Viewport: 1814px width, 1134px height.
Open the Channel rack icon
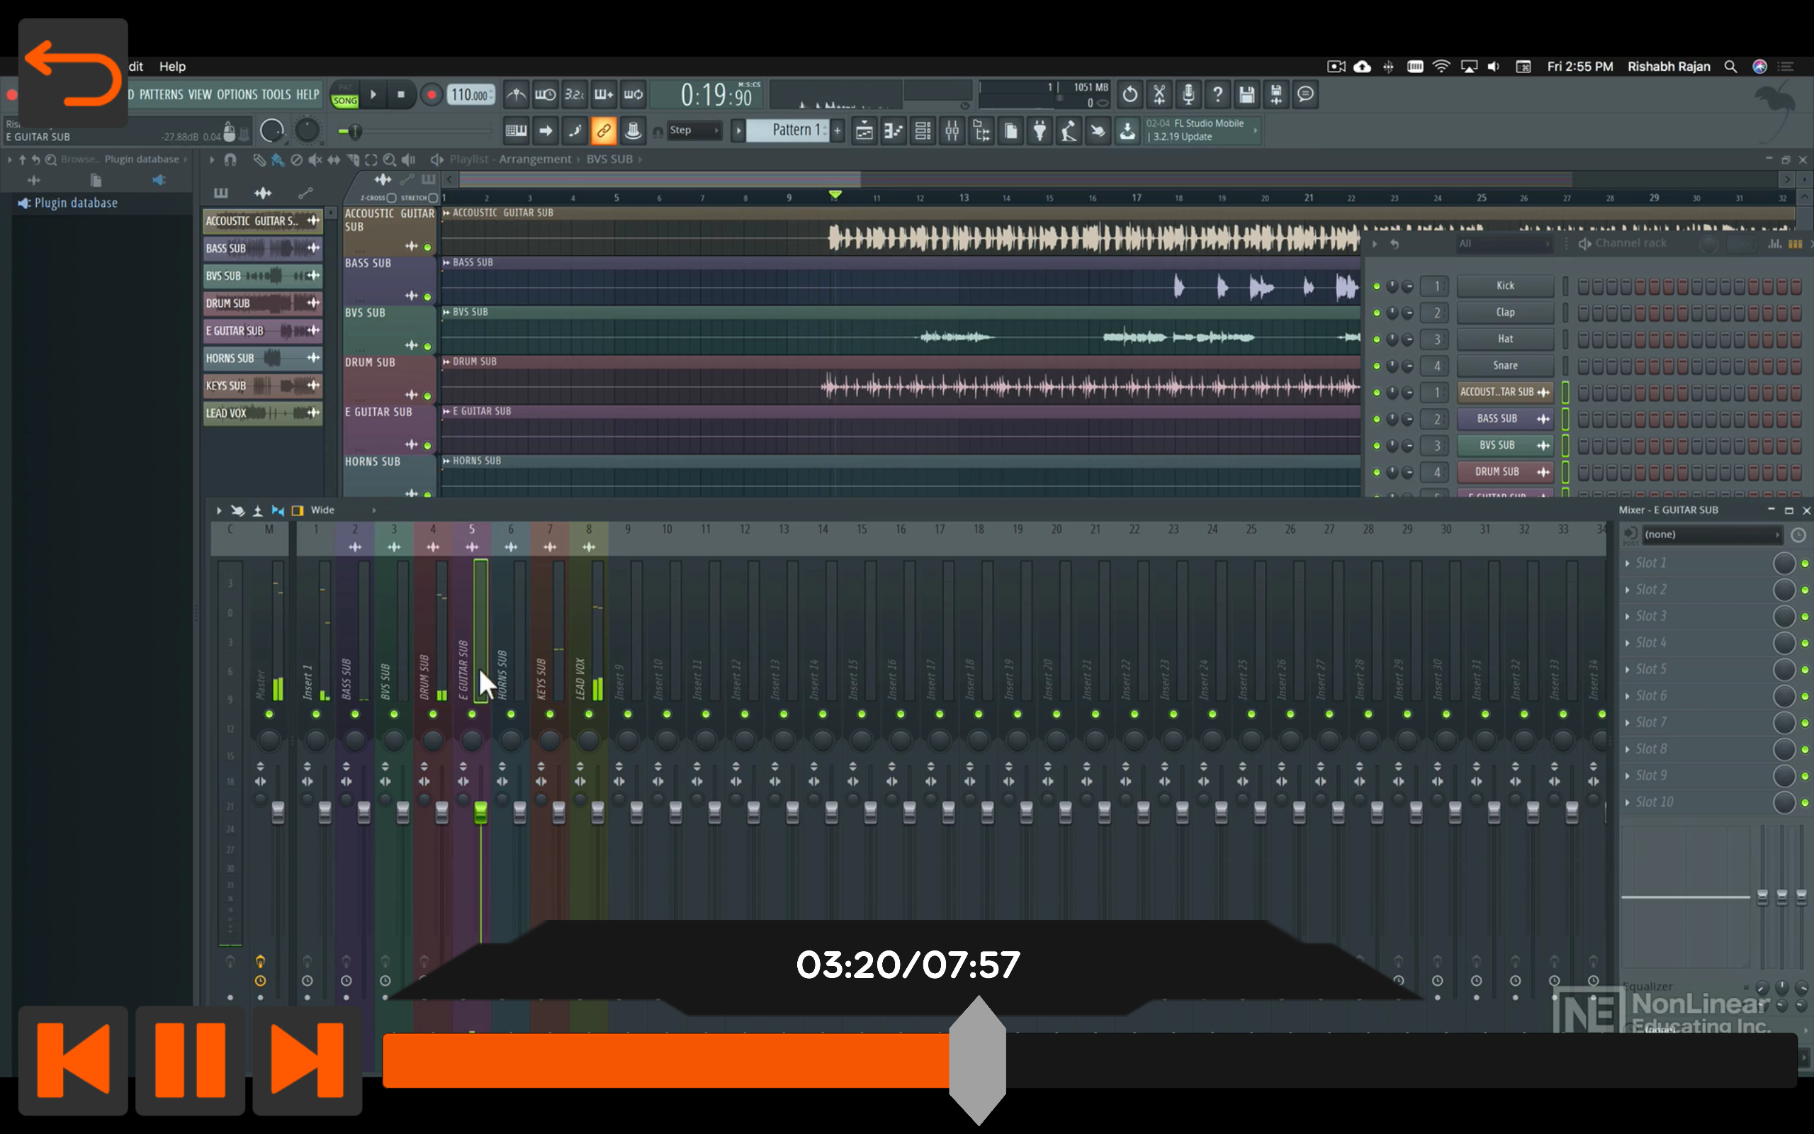point(923,130)
